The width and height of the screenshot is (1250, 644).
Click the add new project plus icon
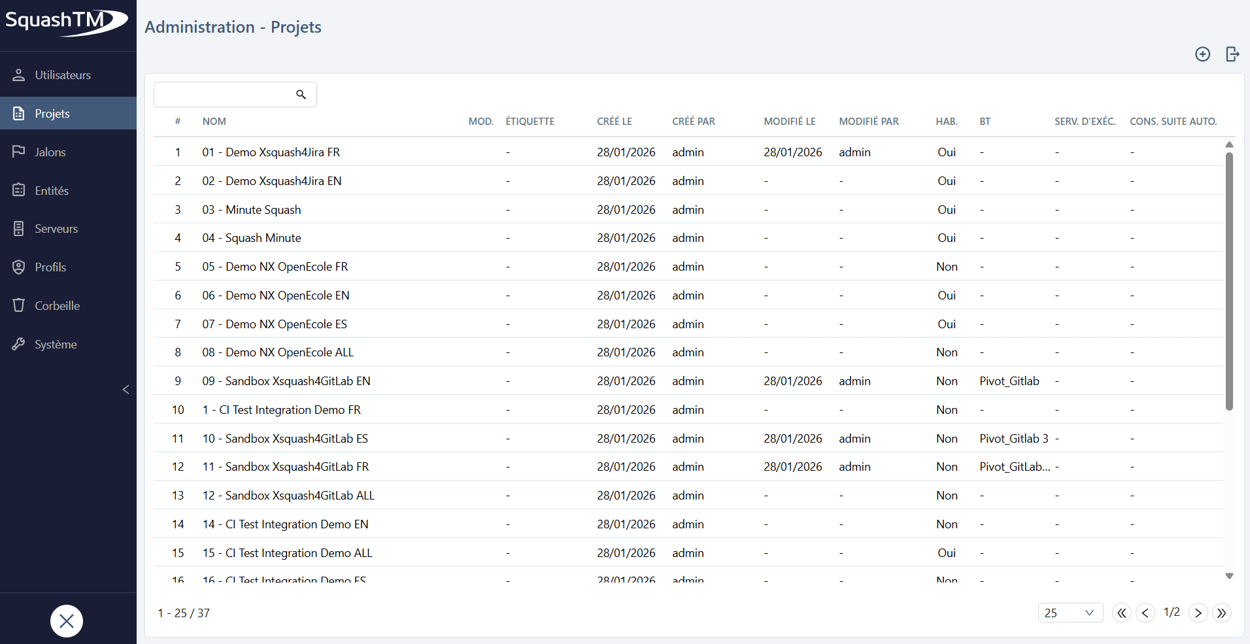[x=1202, y=54]
